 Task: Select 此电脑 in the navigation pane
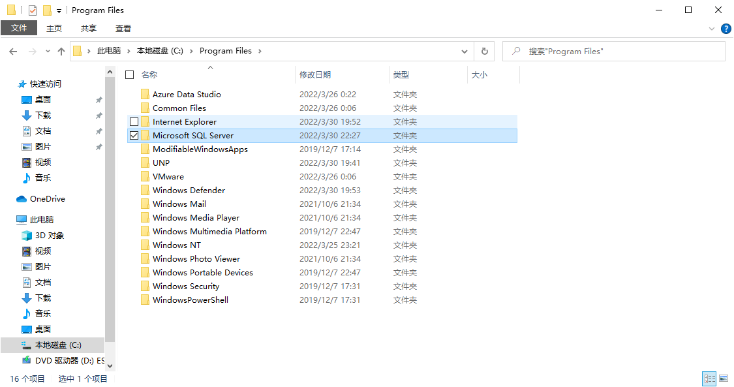[42, 219]
